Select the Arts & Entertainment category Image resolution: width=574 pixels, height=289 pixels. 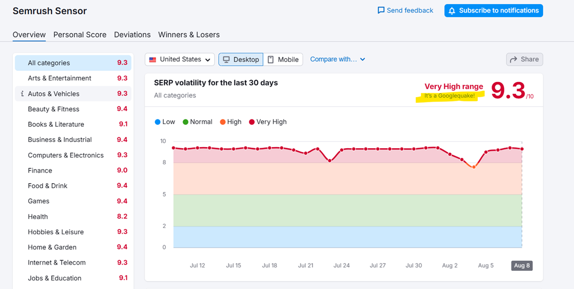[x=73, y=78]
